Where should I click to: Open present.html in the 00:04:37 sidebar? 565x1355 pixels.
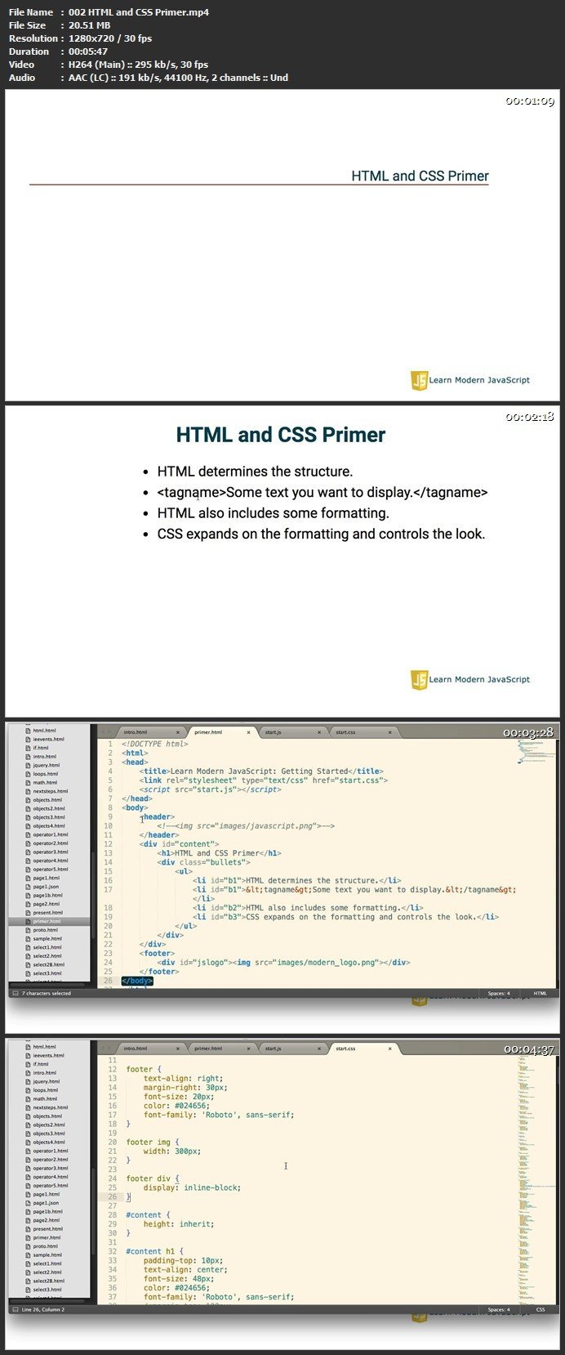click(x=48, y=1229)
